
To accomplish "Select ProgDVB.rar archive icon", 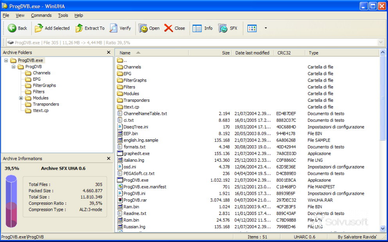I will click(x=120, y=200).
